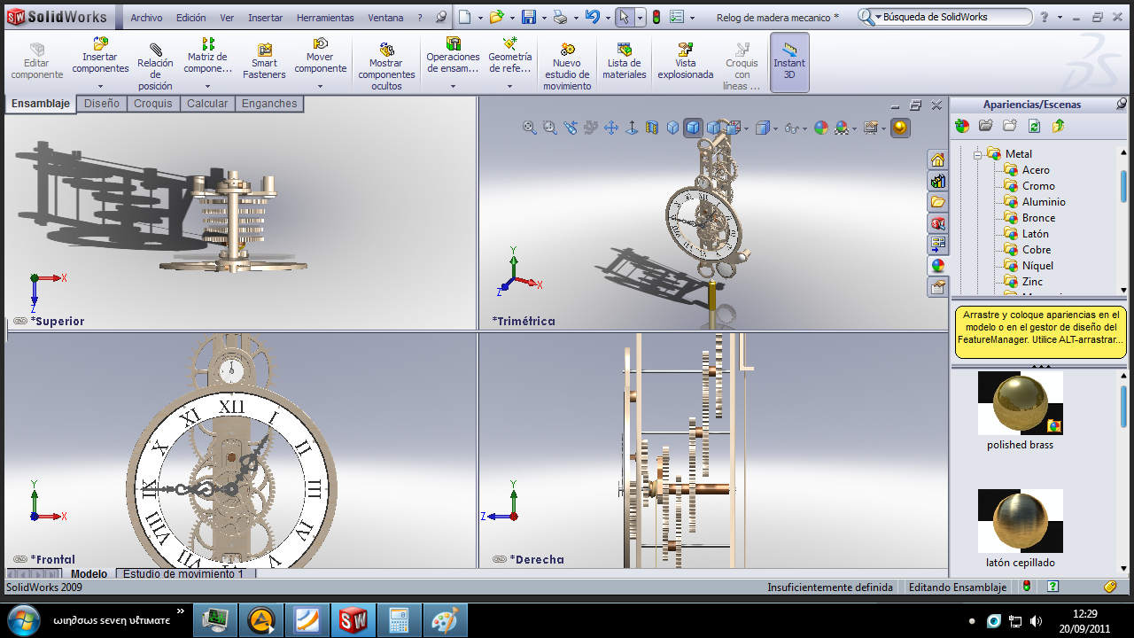1134x638 pixels.
Task: Select the Acero appearance folder
Action: [x=1036, y=170]
